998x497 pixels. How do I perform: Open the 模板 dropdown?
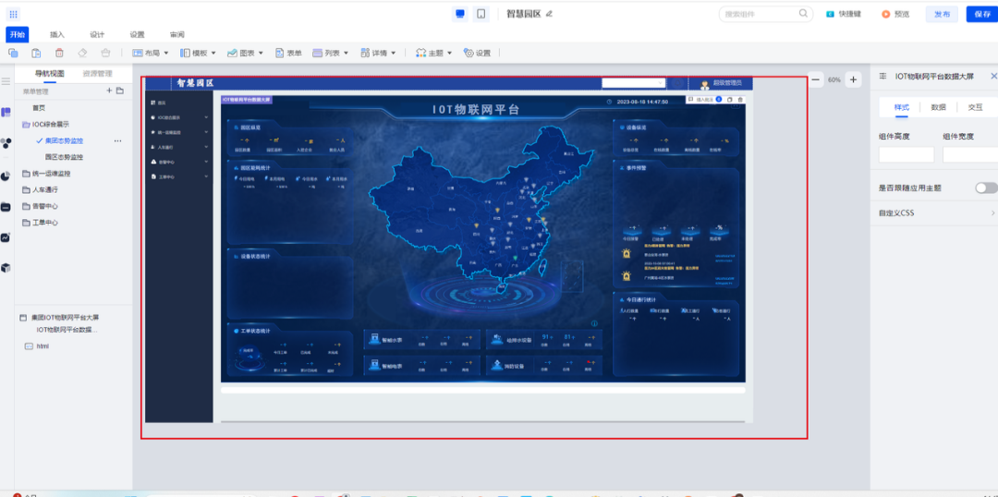coord(198,53)
